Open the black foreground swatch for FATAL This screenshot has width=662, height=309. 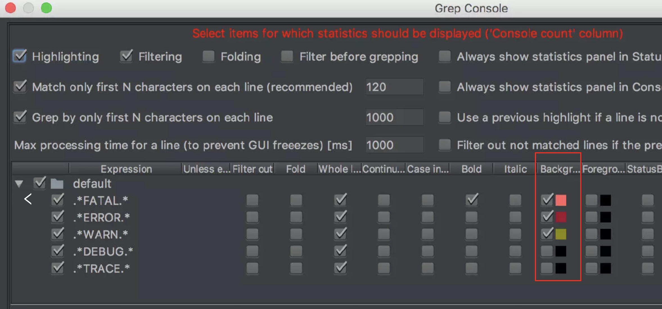click(605, 200)
